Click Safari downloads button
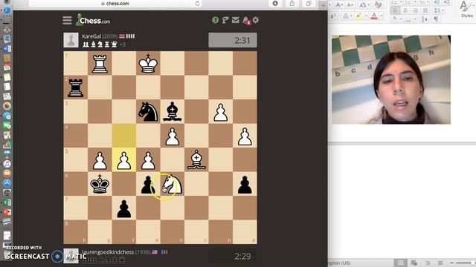 pyautogui.click(x=275, y=3)
